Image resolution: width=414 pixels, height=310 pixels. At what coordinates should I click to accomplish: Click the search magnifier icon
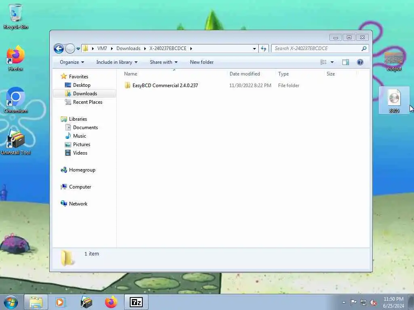point(364,48)
